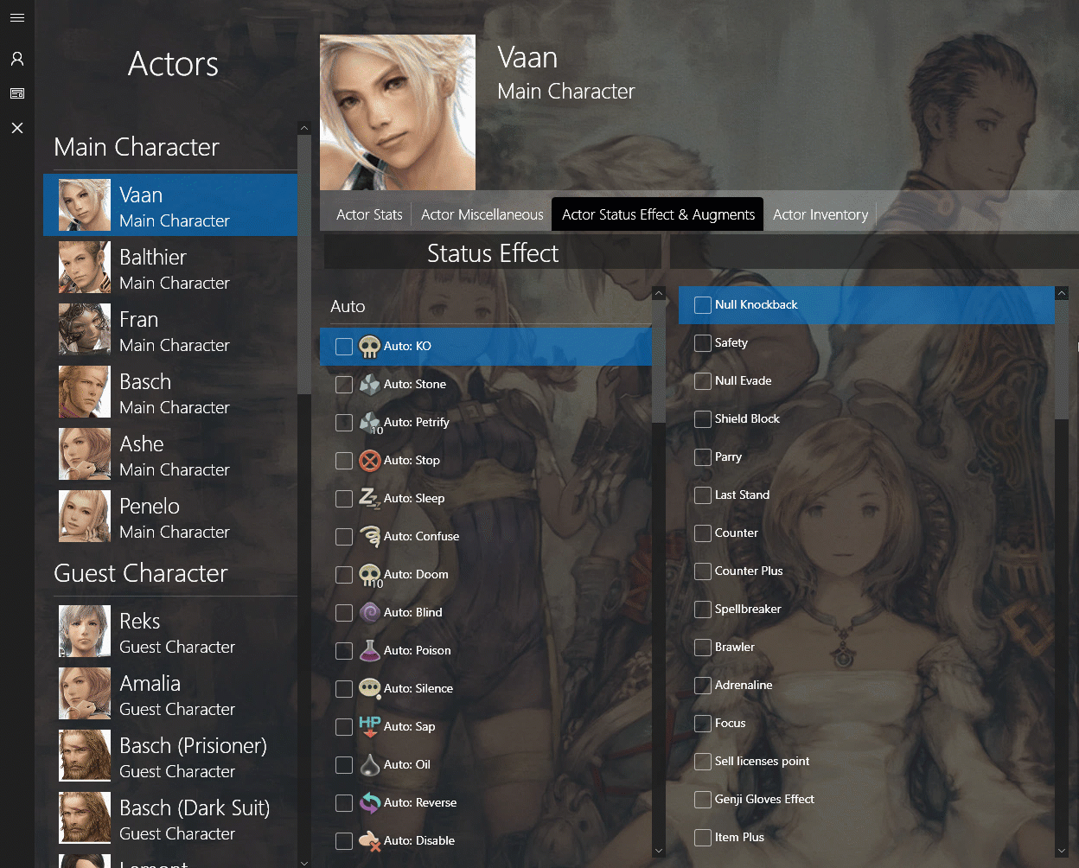Viewport: 1079px width, 868px height.
Task: Enable the Spellbreaker checkbox
Action: point(703,610)
